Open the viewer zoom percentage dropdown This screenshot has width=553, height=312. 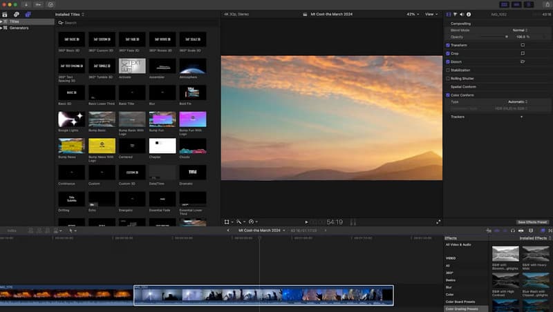pos(413,14)
